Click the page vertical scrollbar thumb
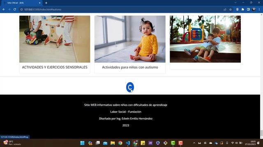 (261, 133)
